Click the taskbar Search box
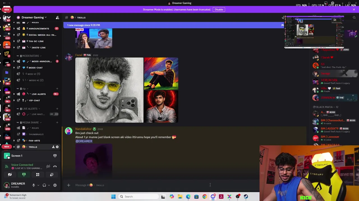This screenshot has height=201, width=359. point(138,197)
